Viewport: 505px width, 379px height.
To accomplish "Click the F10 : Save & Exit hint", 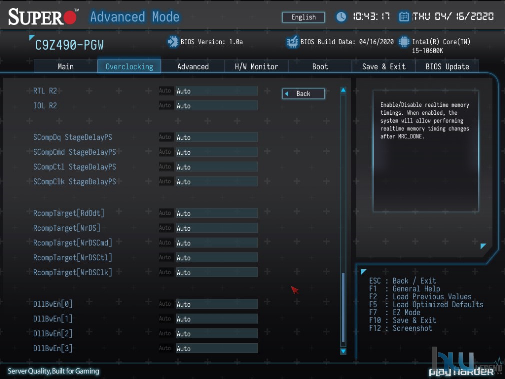I will tap(403, 320).
